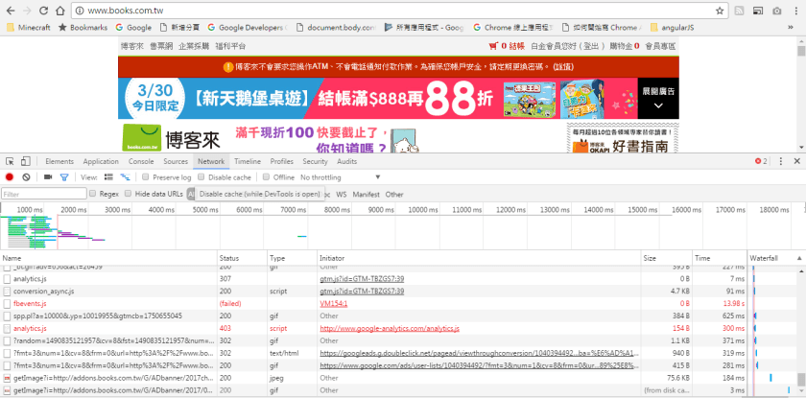Open the Chrome main menu
The image size is (806, 398).
[x=794, y=10]
